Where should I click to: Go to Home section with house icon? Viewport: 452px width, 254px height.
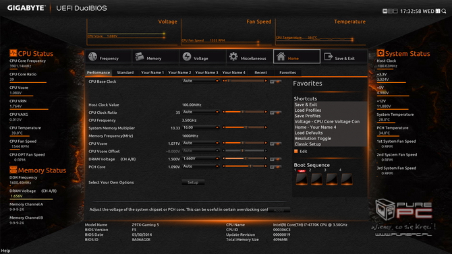pos(297,57)
